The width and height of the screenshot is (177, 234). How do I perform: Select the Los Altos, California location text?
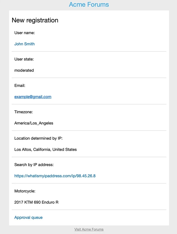(46, 150)
